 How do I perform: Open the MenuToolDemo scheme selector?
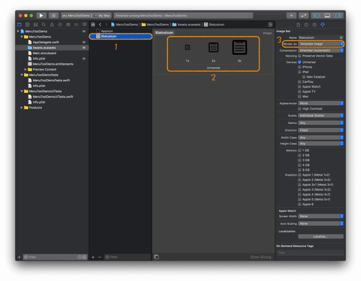tap(77, 16)
